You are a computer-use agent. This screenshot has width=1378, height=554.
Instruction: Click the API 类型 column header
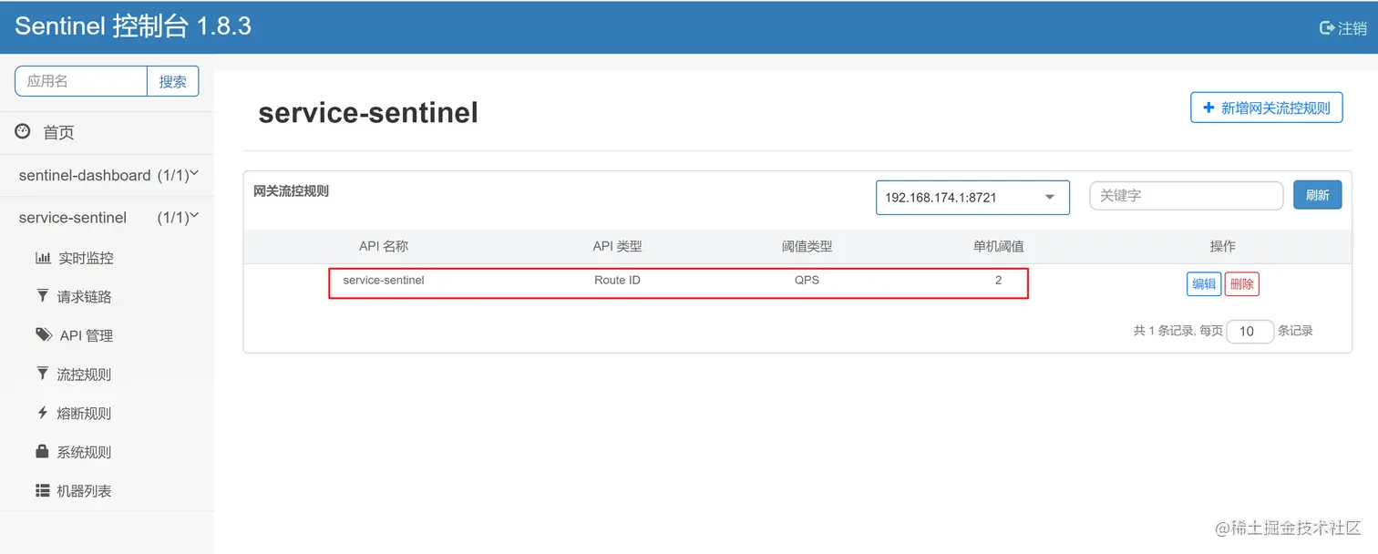point(617,246)
